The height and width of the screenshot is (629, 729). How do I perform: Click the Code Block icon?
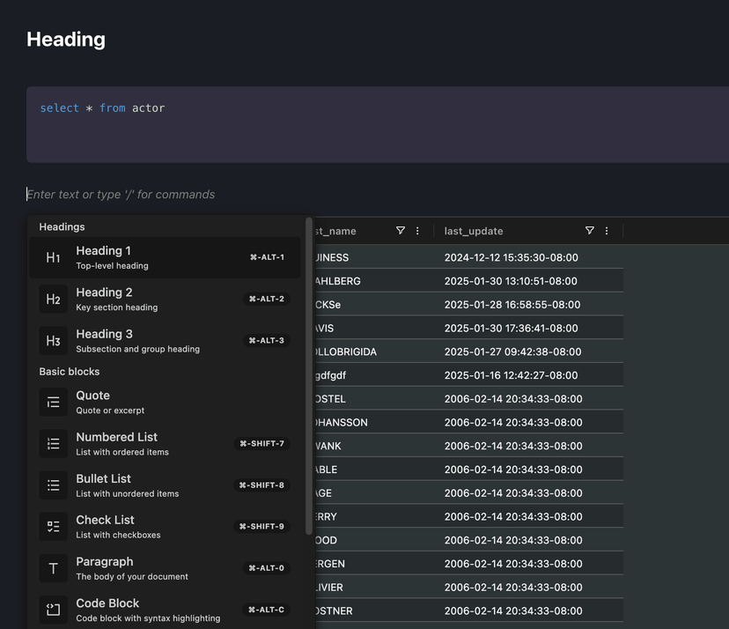tap(53, 610)
